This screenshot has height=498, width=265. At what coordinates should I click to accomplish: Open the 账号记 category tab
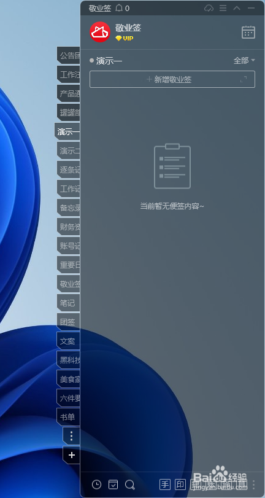pyautogui.click(x=69, y=246)
